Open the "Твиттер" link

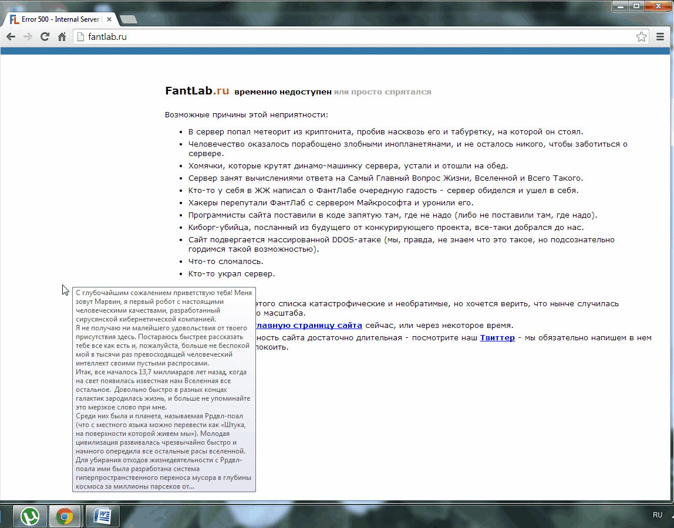(497, 337)
